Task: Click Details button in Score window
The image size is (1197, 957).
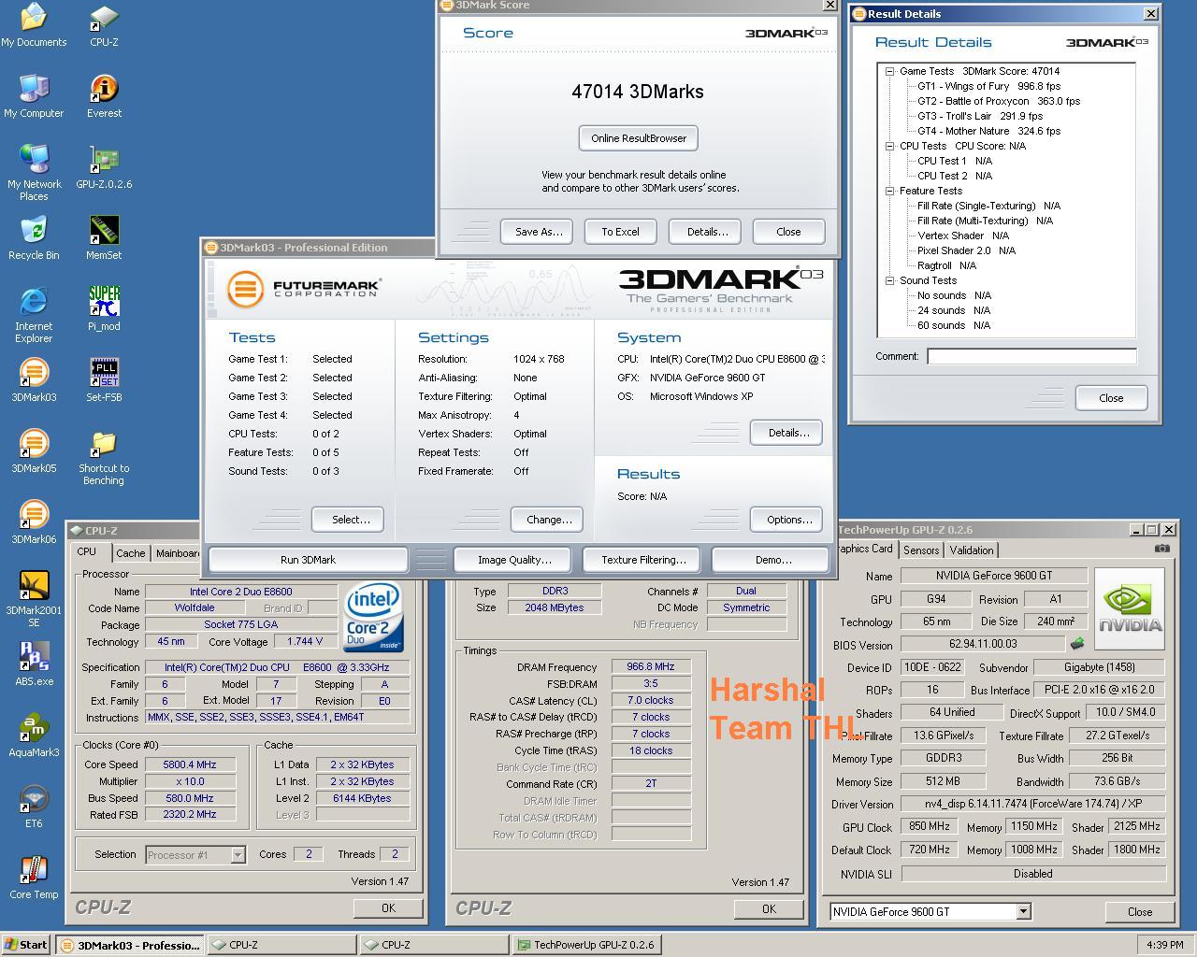Action: (x=707, y=232)
